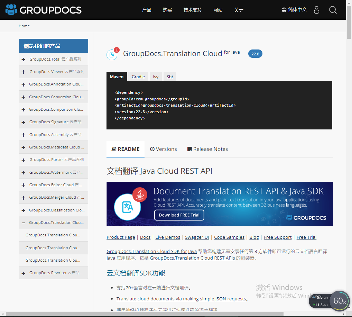Expand GroupDocs.Parser product family

(x=24, y=160)
